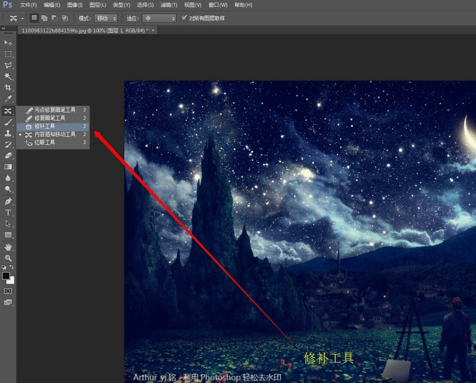The width and height of the screenshot is (476, 383).
Task: Select the Horizontal Type tool
Action: coord(8,212)
